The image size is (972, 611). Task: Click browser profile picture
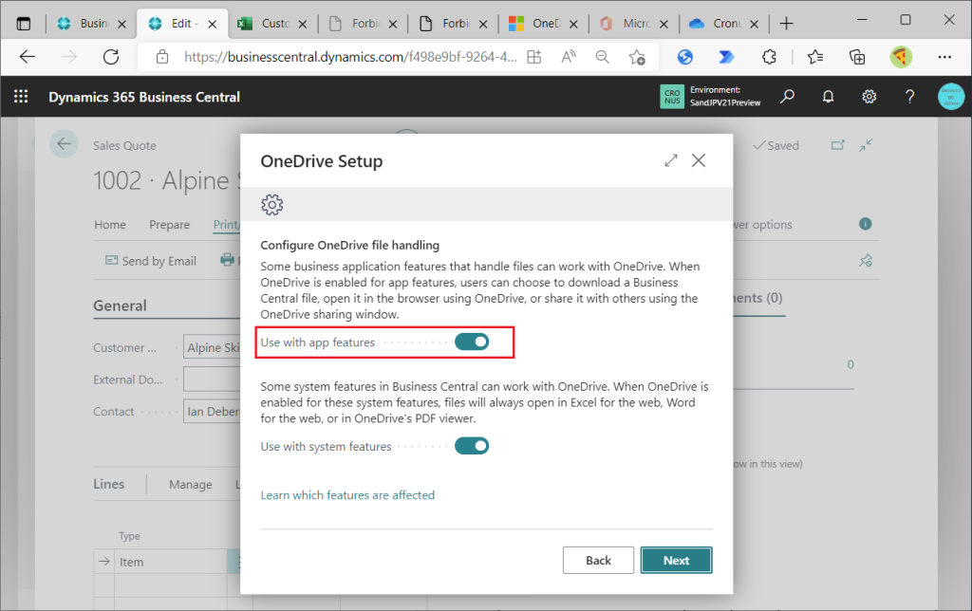pos(901,57)
